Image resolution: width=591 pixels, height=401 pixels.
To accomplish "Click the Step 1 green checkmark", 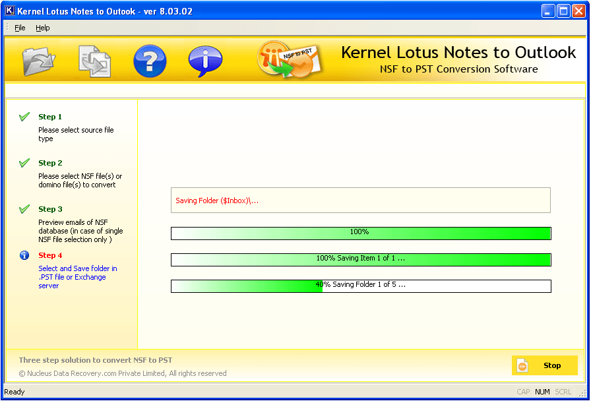I will 24,117.
